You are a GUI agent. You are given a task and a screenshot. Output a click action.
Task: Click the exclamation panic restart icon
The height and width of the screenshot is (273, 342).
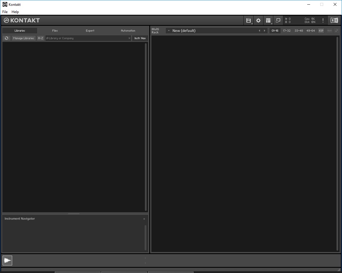point(323,20)
